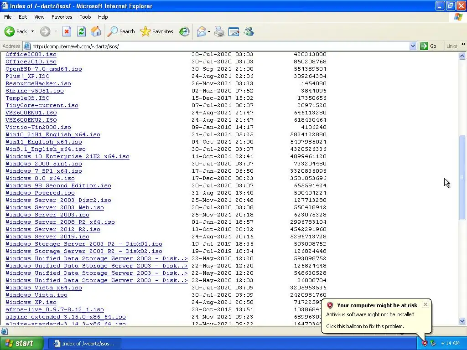Open the Edit menu
This screenshot has width=467, height=350.
(x=23, y=17)
